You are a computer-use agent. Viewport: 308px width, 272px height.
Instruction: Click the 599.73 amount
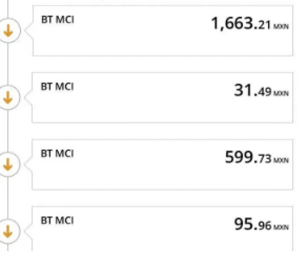tap(248, 157)
